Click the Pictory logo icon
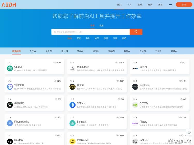Screen dimensions: 194x145 (135, 123)
